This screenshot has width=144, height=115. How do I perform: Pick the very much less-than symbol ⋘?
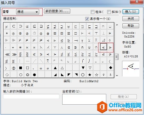pos(7,54)
